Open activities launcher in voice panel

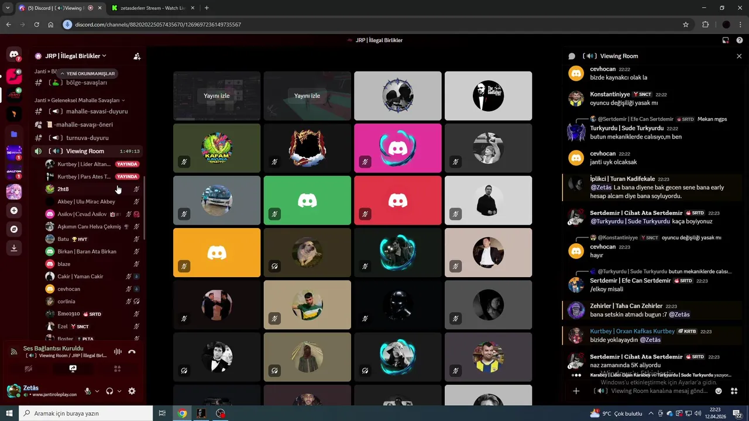tap(117, 369)
